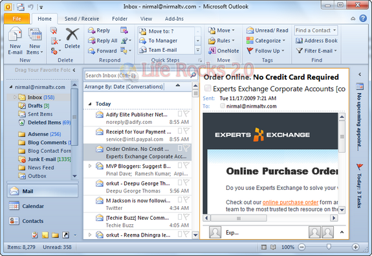Collapse the Today group
The height and width of the screenshot is (256, 372).
[x=90, y=104]
